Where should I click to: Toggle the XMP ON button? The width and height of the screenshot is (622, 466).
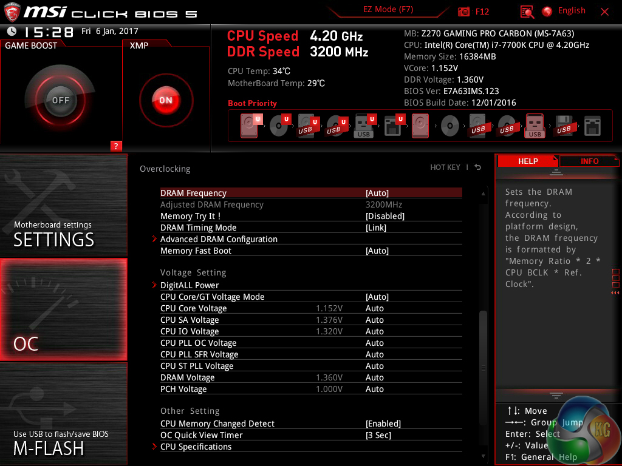(166, 100)
